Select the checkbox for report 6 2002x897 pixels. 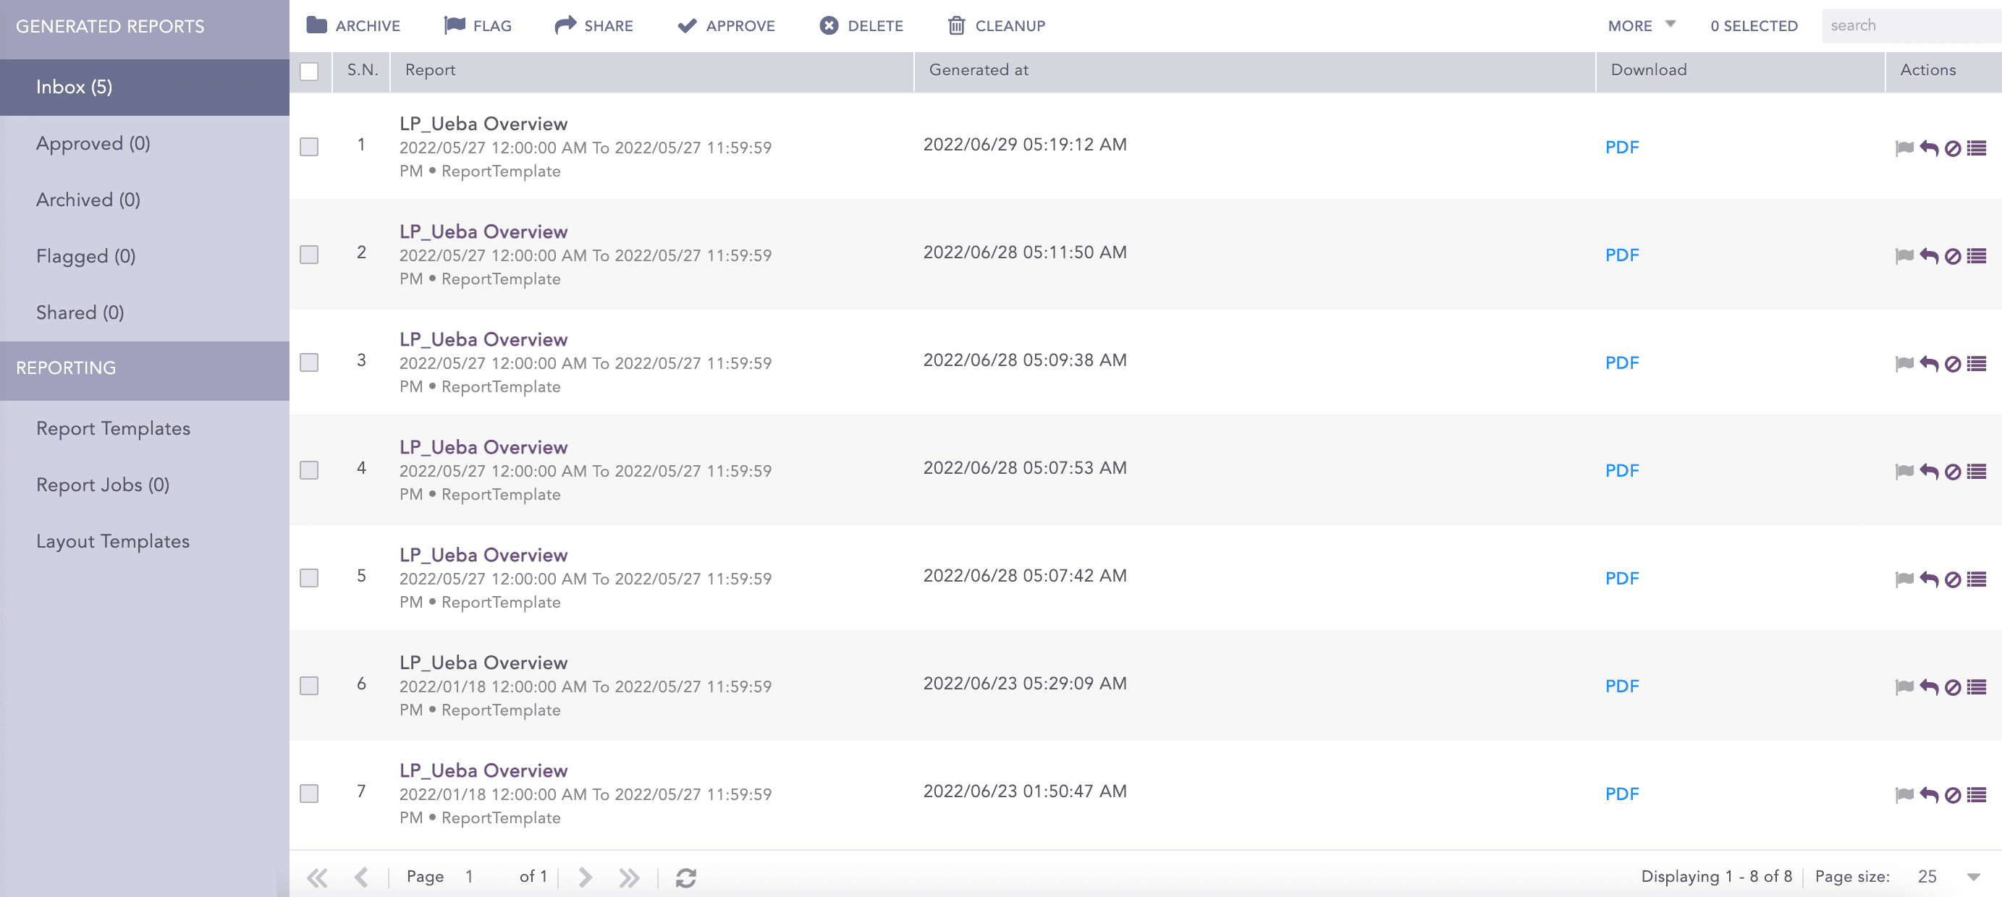[x=309, y=686]
